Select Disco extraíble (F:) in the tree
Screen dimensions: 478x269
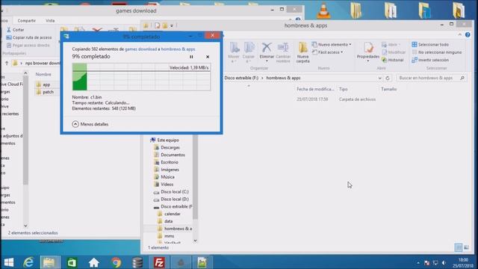tap(173, 206)
